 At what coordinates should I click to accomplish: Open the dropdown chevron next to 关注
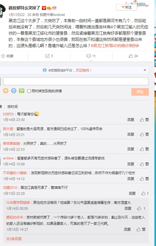147,6
